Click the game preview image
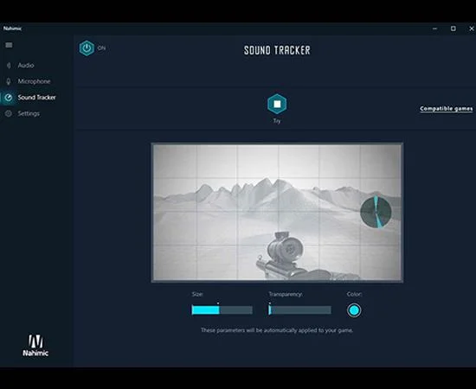The height and width of the screenshot is (389, 476). coord(277,213)
